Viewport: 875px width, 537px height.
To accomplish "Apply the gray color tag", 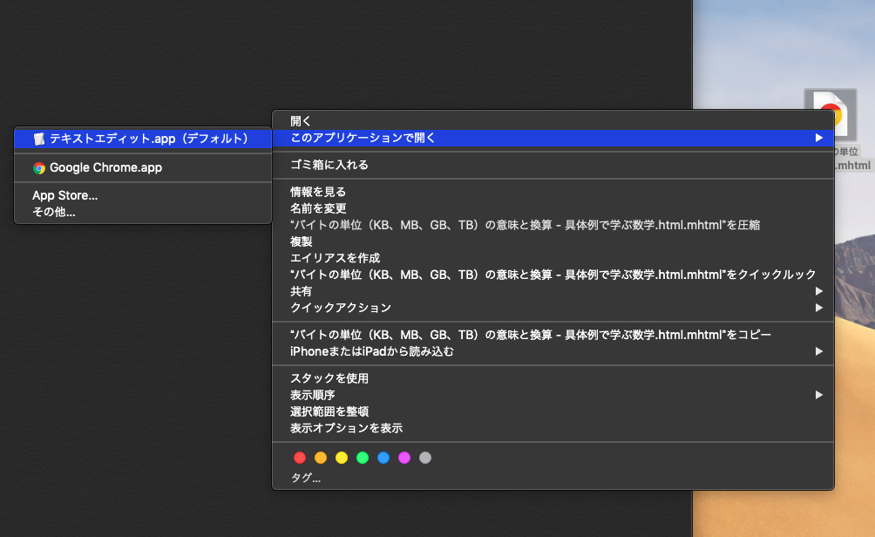I will pos(425,458).
